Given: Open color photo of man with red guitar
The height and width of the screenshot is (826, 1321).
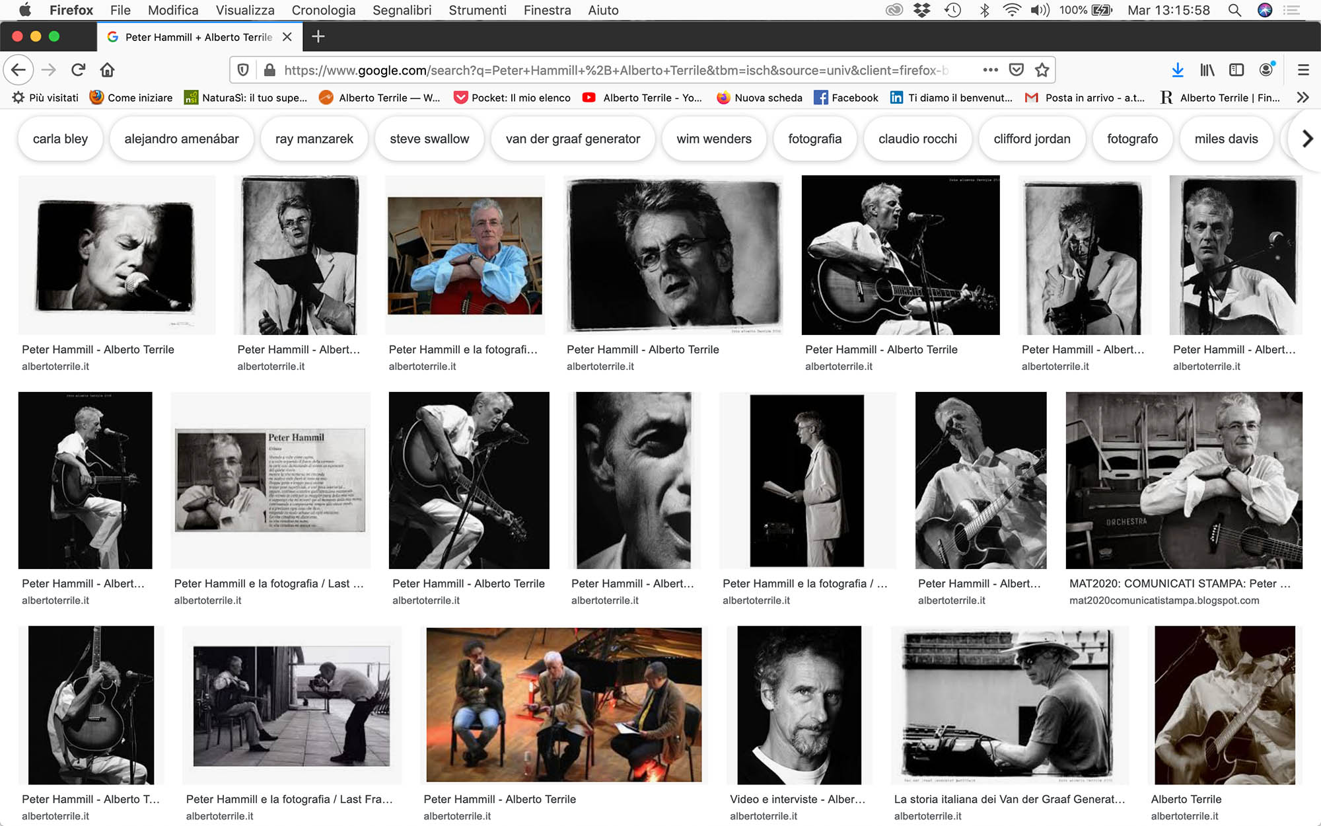Looking at the screenshot, I should pyautogui.click(x=464, y=255).
